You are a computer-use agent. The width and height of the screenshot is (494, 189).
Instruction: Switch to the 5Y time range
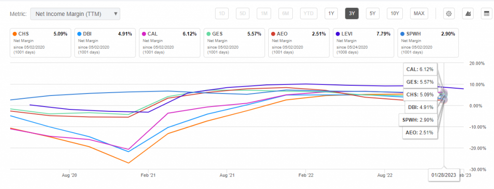372,13
